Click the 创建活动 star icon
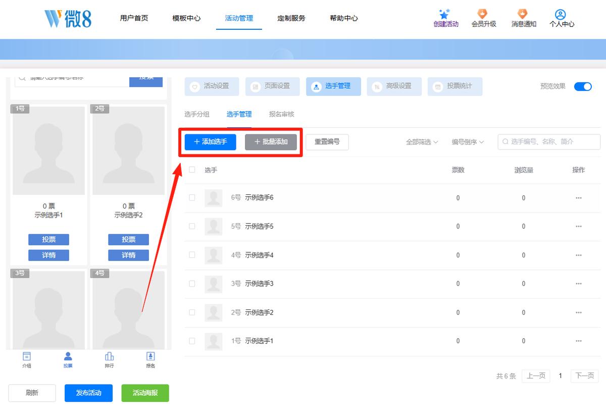 [444, 14]
